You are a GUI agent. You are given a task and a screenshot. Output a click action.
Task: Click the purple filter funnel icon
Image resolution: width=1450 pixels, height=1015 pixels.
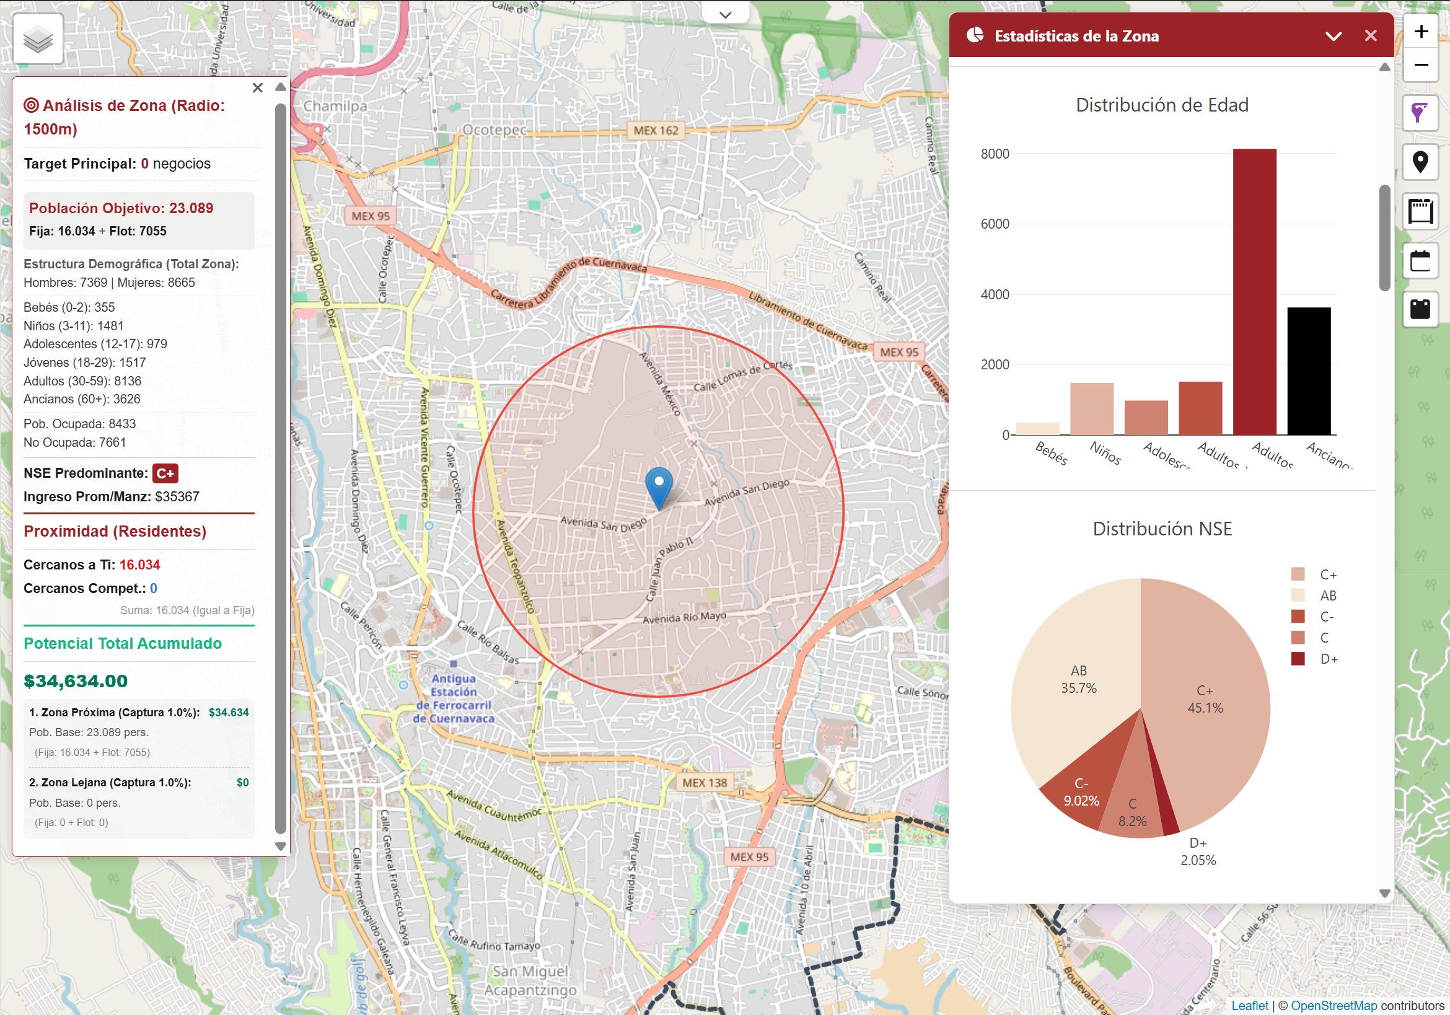(1420, 113)
